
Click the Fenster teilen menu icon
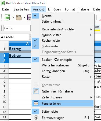pyautogui.click(x=36, y=104)
